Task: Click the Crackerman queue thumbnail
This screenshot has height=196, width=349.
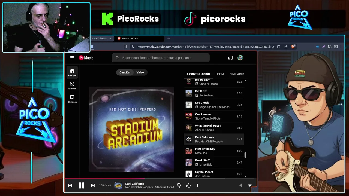Action: coord(189,116)
